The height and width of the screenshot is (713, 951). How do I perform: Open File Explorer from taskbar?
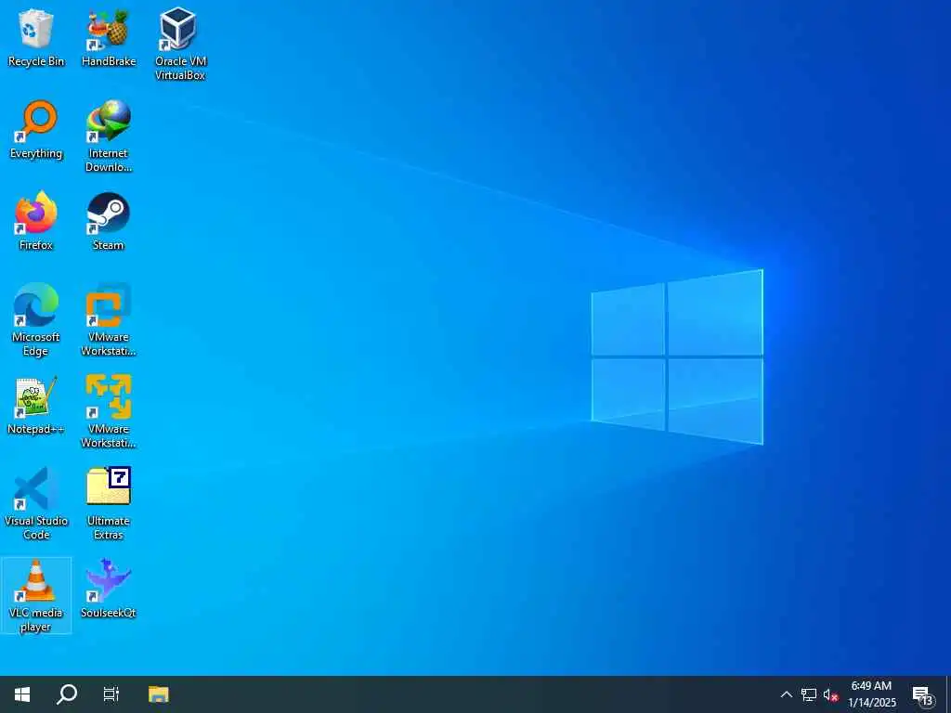click(158, 694)
